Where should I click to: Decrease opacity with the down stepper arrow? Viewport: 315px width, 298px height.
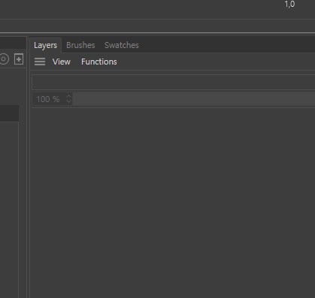pos(69,102)
